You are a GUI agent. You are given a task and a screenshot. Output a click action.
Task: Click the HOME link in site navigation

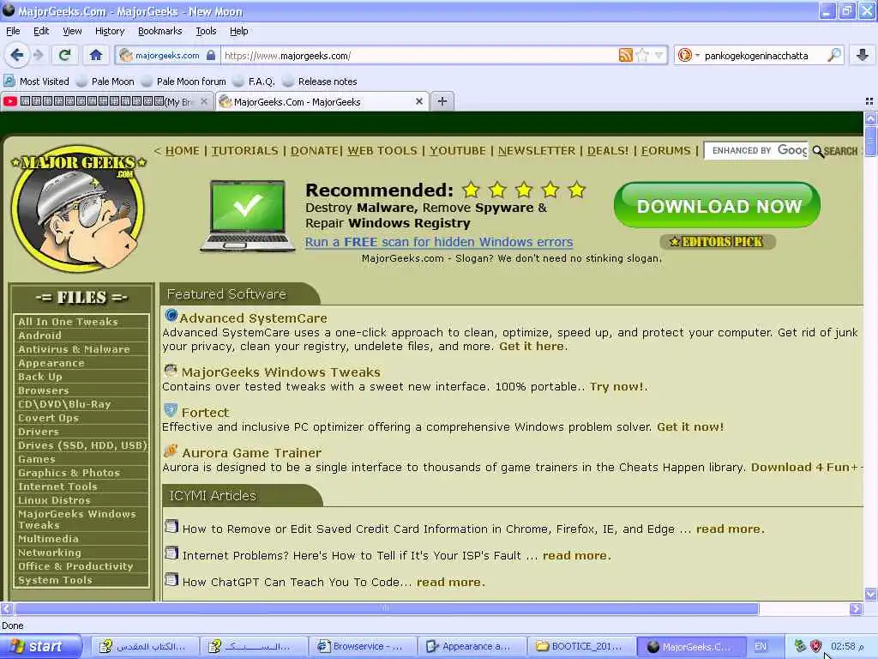(x=182, y=151)
